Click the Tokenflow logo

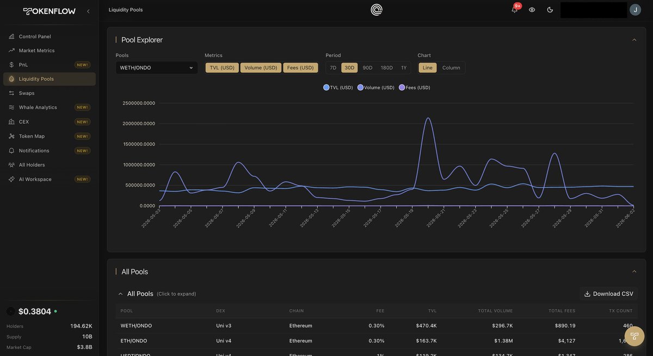tap(49, 11)
